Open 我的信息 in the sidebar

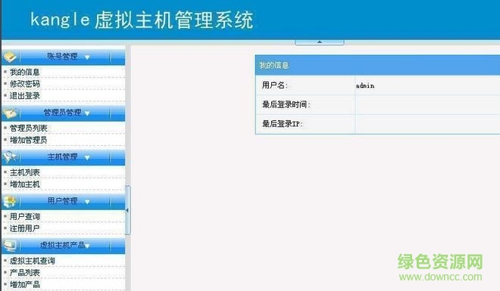pos(25,72)
